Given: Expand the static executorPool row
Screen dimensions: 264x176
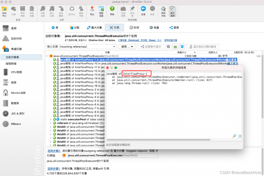Looking at the screenshot, I should pyautogui.click(x=51, y=119).
